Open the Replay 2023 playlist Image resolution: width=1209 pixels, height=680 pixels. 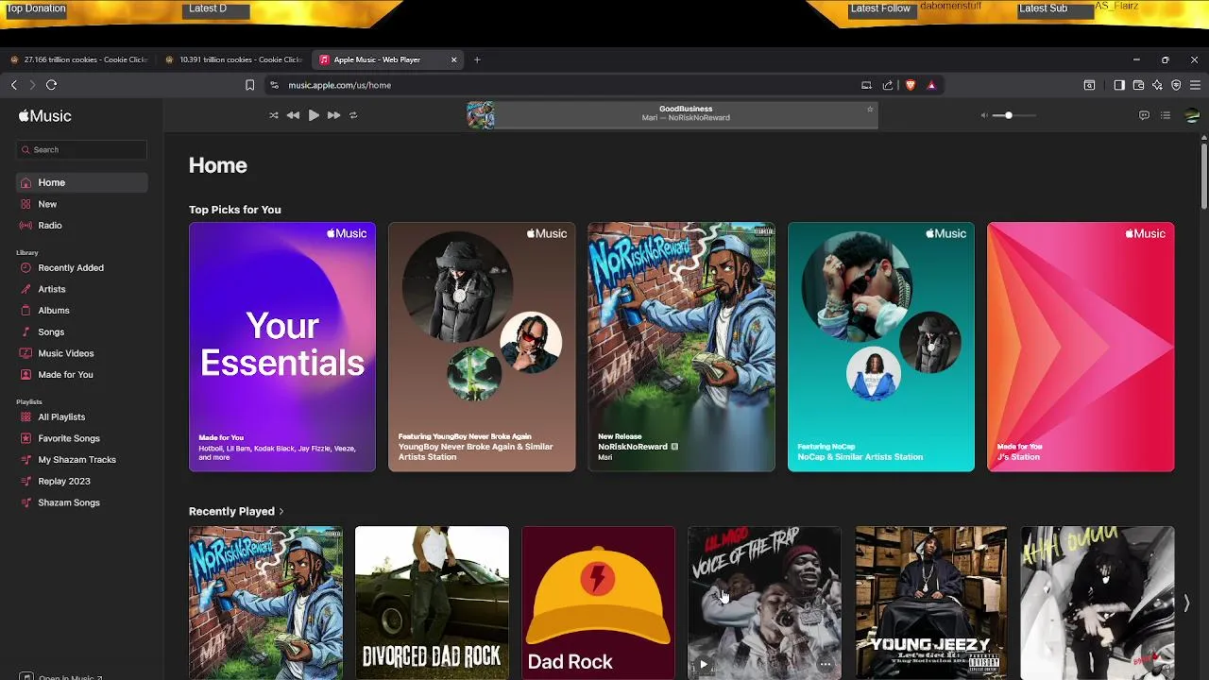pos(82,481)
